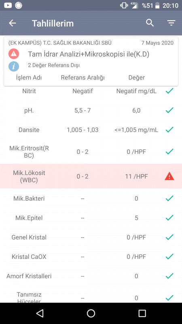Select the Mik.Eritrosit(RBC) row label

pyautogui.click(x=29, y=152)
